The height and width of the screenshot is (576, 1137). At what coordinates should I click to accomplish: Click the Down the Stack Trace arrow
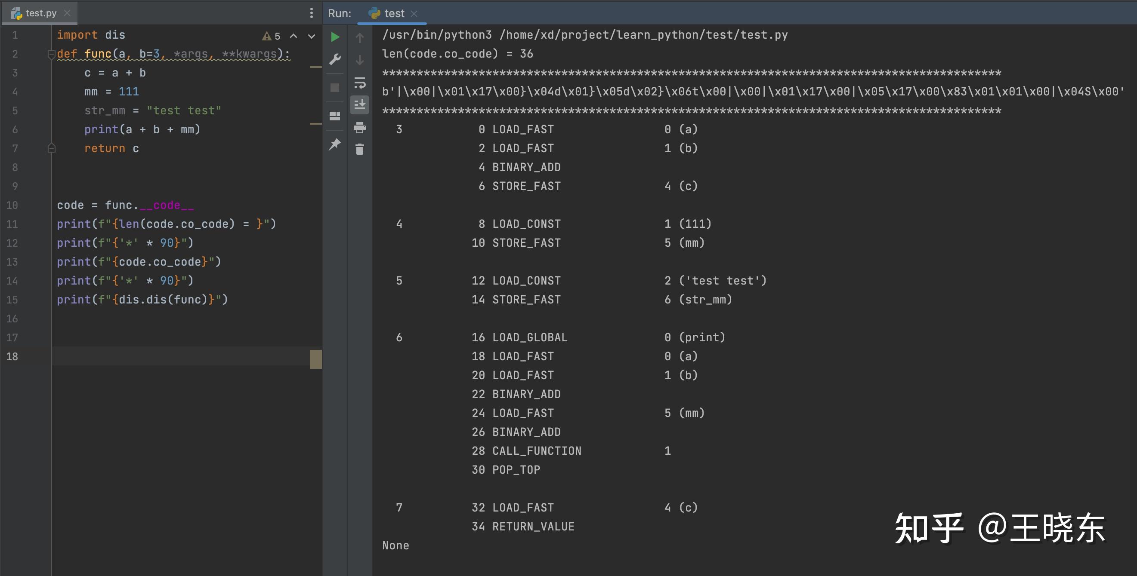click(360, 60)
